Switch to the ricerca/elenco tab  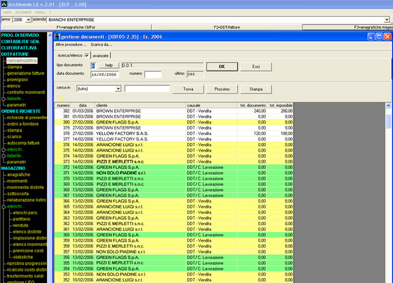click(70, 56)
